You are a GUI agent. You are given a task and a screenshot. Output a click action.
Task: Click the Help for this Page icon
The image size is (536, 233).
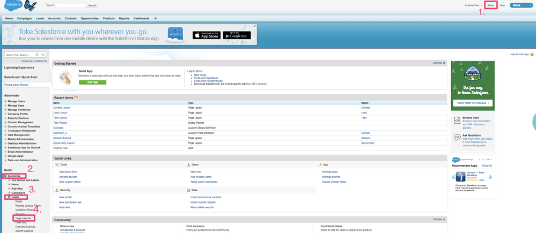coord(532,54)
